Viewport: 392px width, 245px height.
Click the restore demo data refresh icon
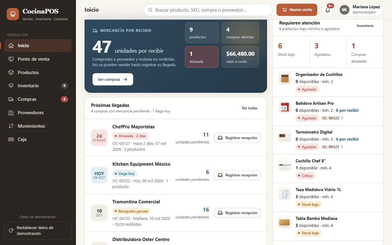11,231
